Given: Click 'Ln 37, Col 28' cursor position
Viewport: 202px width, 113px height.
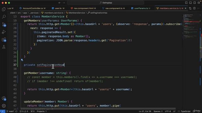Looking at the screenshot, I should click(x=145, y=111).
